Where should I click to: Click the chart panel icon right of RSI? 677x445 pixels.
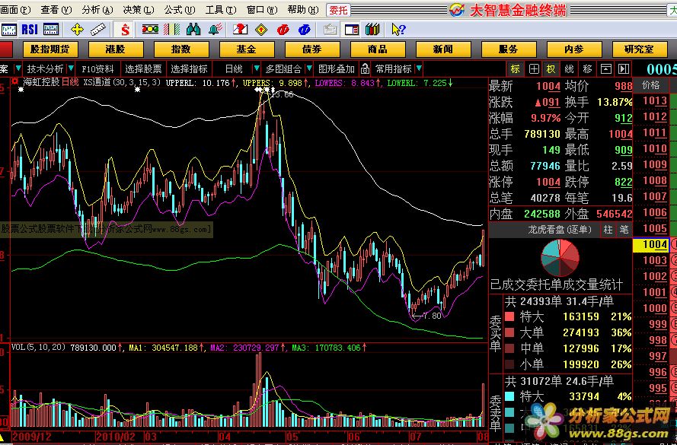point(51,30)
